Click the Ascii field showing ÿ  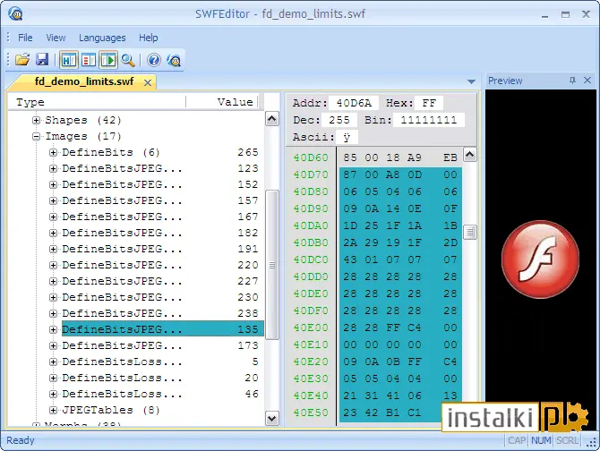(x=347, y=137)
